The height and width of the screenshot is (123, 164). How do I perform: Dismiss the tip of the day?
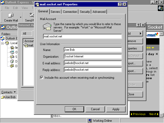tap(157, 54)
